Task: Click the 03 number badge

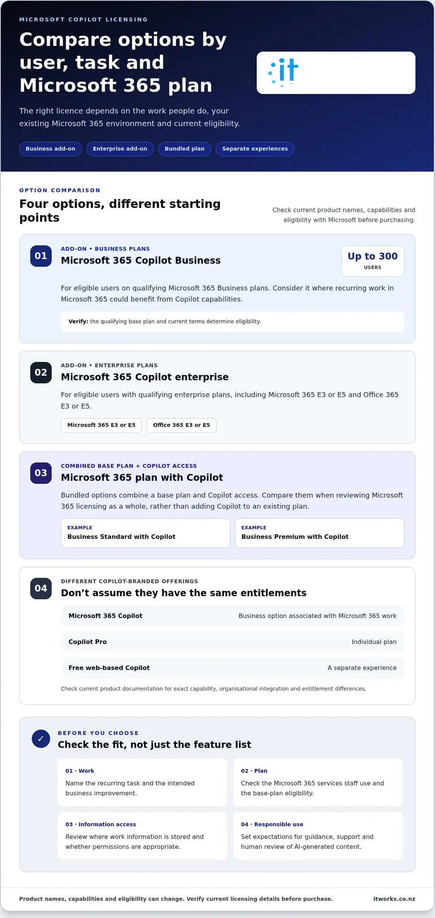Action: tap(41, 473)
